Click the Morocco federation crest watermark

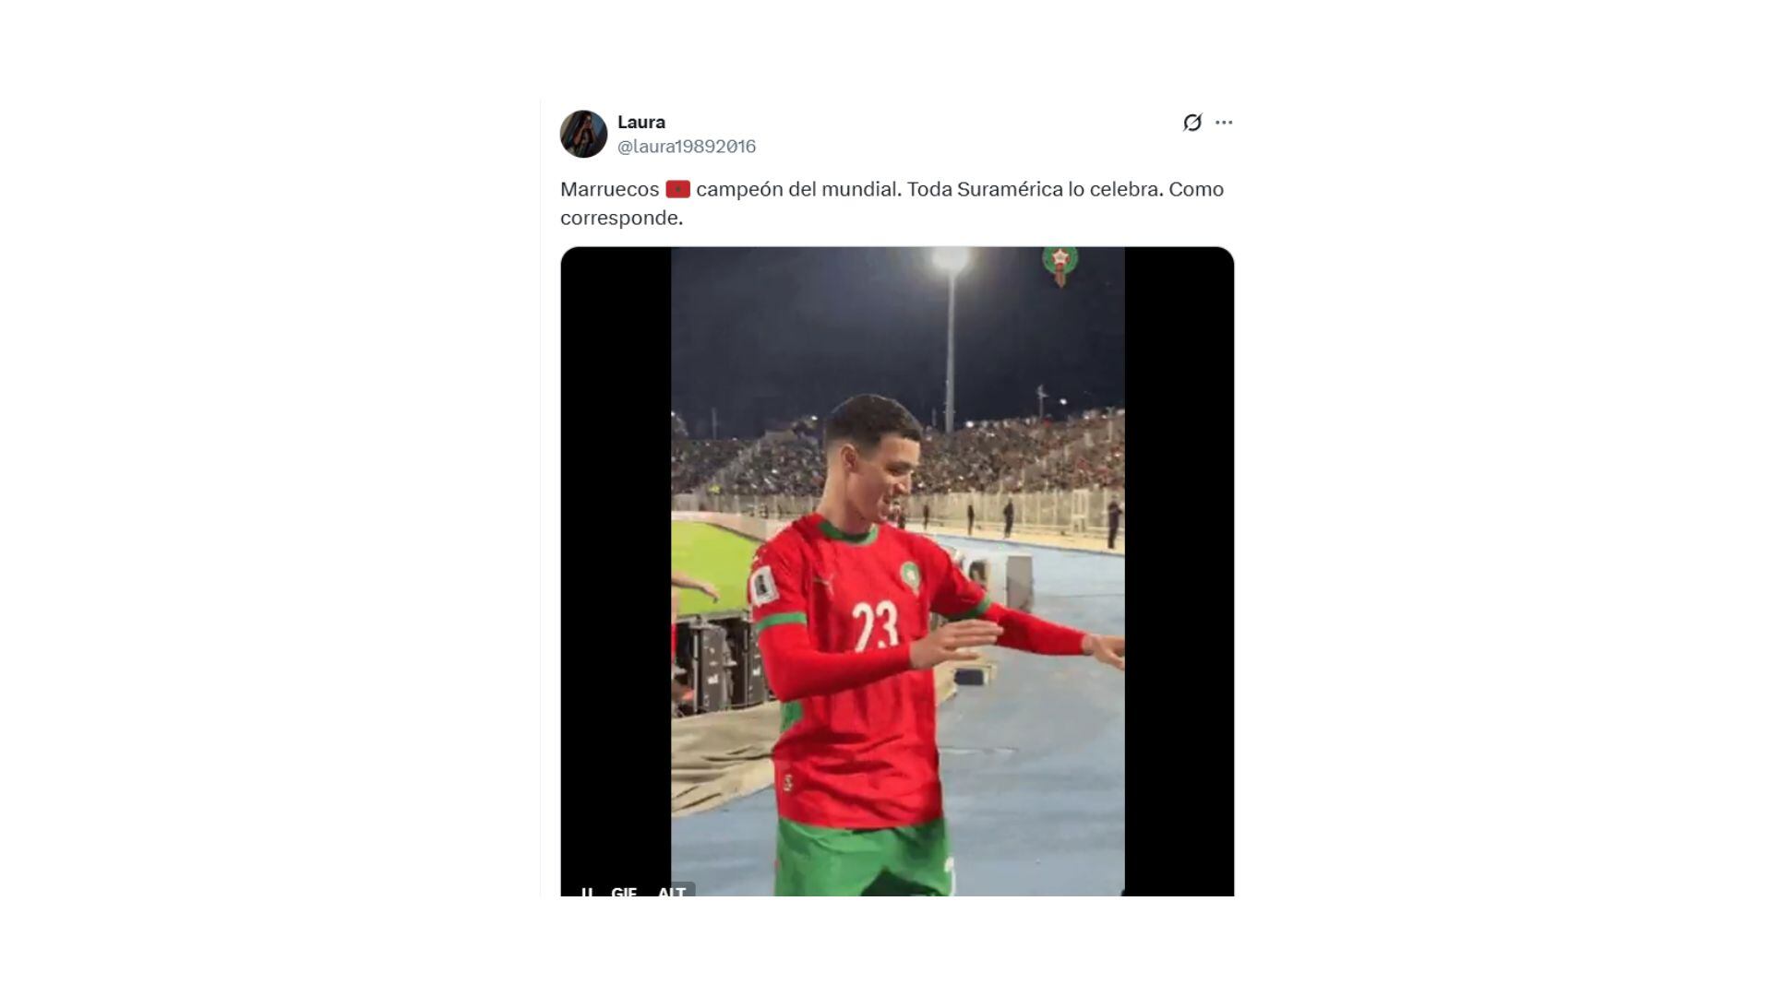pyautogui.click(x=1060, y=265)
